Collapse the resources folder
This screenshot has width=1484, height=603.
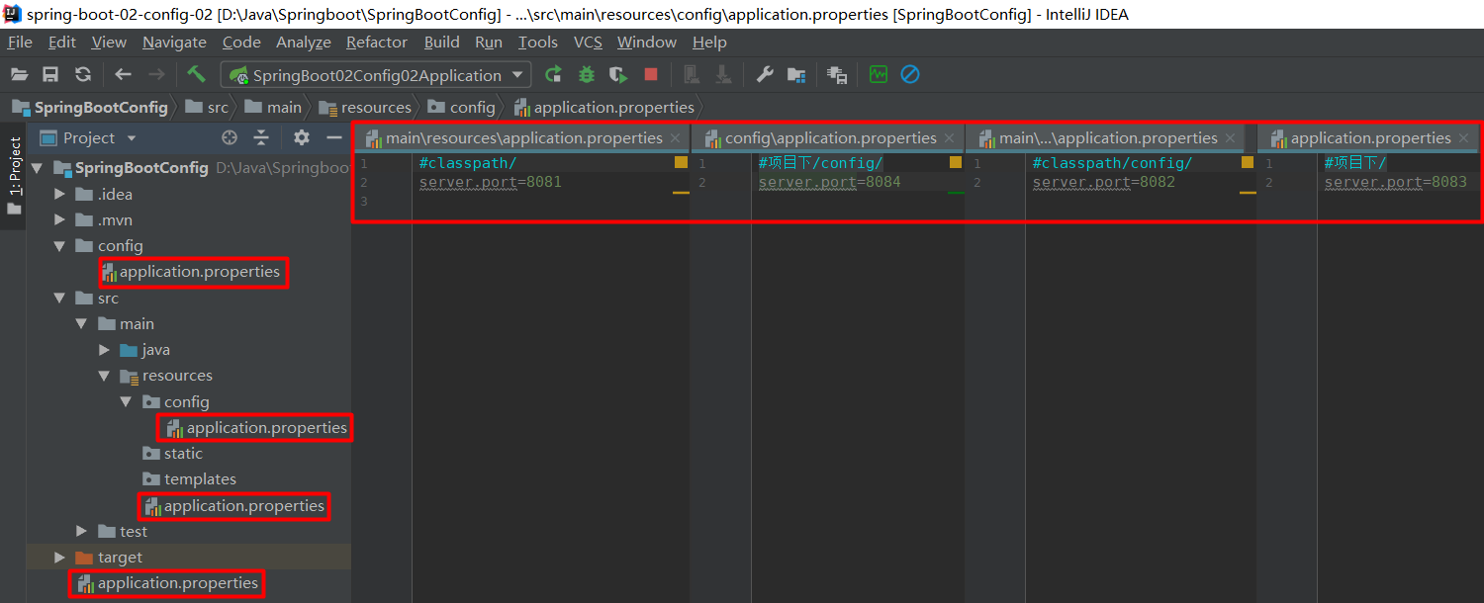(x=104, y=376)
